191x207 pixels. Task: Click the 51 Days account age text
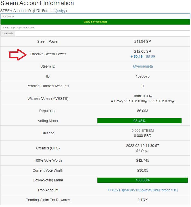[143, 151]
